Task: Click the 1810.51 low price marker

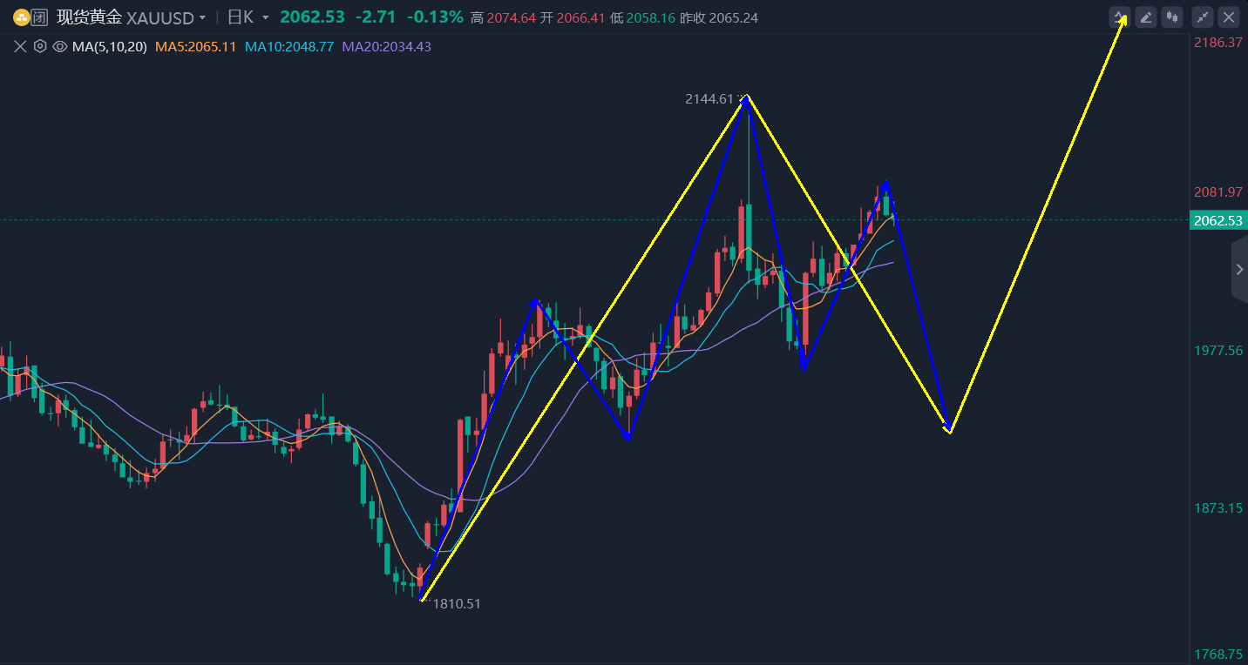Action: [x=457, y=603]
